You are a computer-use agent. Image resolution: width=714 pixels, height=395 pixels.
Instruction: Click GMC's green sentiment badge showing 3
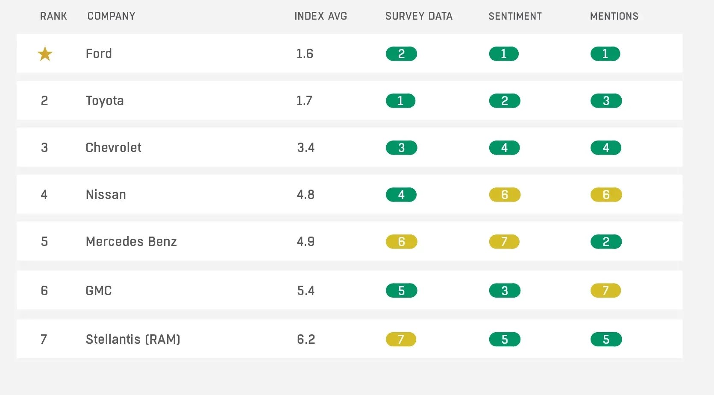[505, 291]
